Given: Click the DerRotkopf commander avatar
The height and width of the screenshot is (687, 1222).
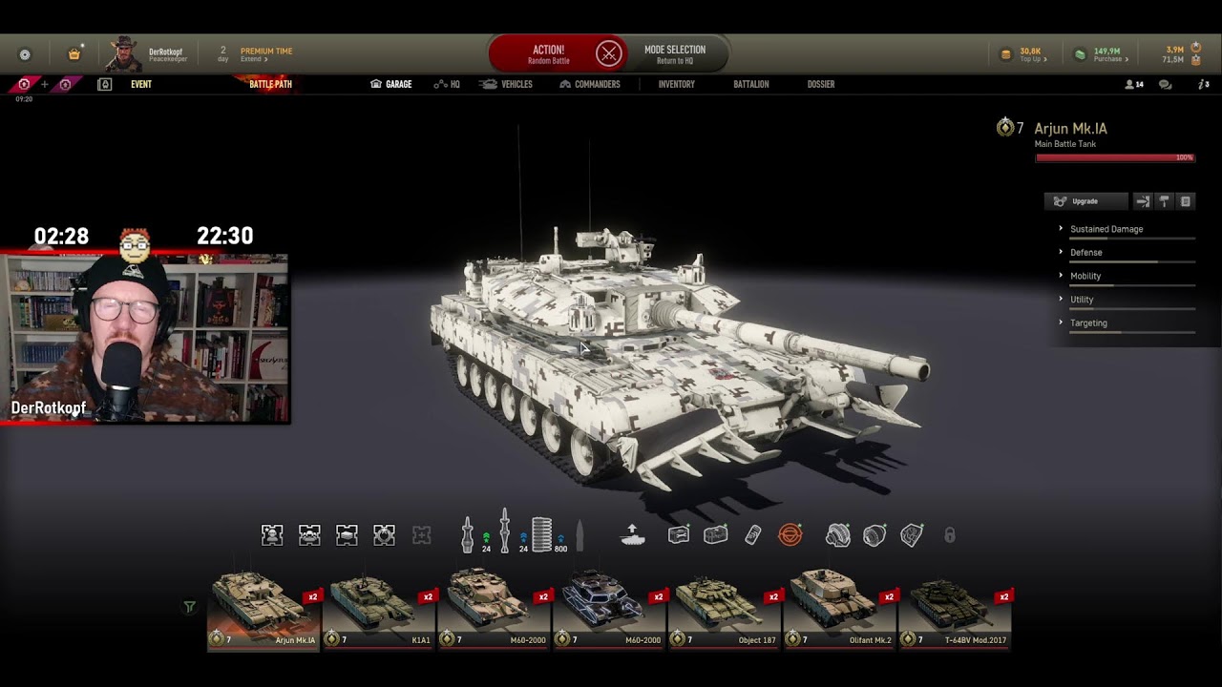Looking at the screenshot, I should [x=122, y=54].
